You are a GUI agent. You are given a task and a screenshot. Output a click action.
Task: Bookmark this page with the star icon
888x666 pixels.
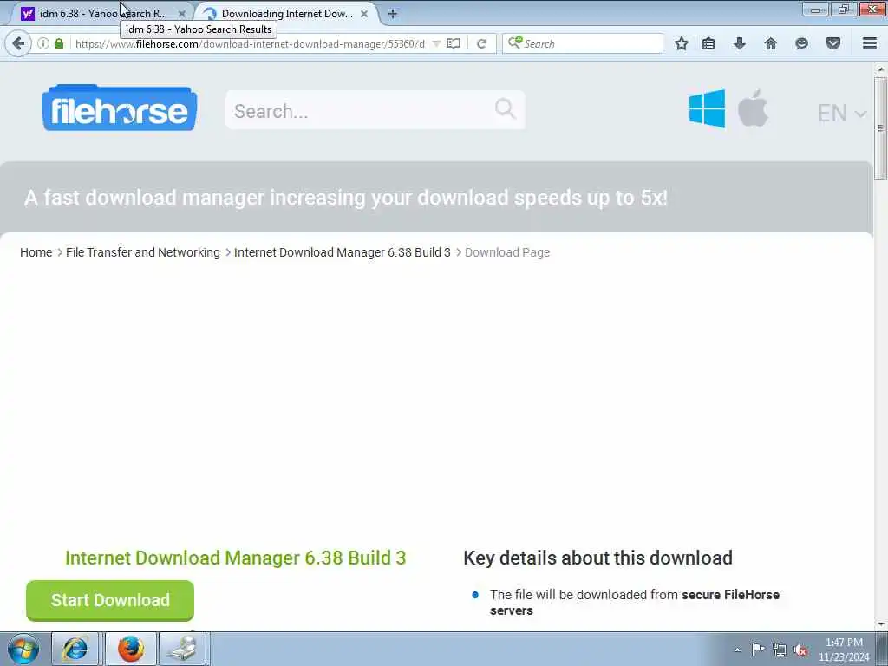[x=682, y=43]
